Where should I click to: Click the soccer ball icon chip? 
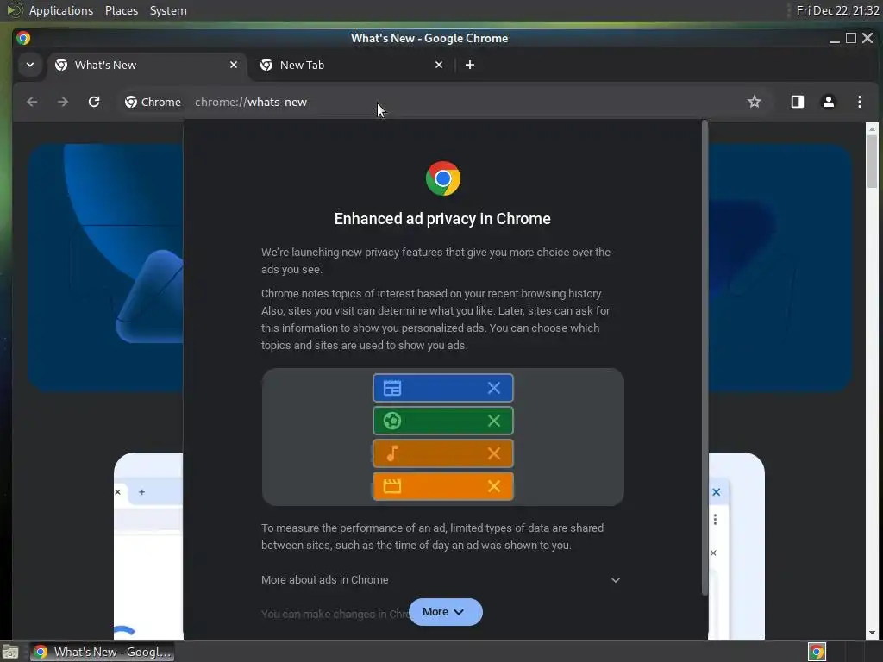pyautogui.click(x=392, y=421)
